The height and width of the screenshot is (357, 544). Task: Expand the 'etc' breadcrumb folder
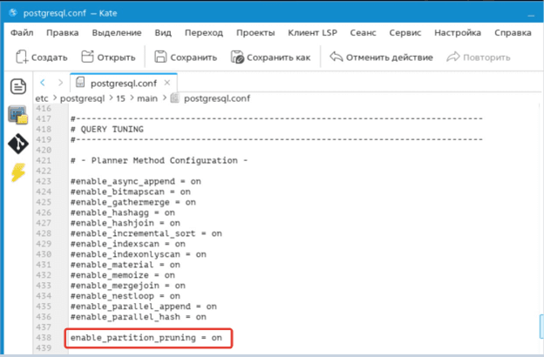coord(41,98)
